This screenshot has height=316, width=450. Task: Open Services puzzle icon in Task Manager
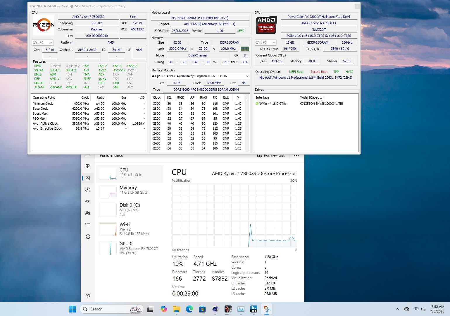pyautogui.click(x=87, y=236)
